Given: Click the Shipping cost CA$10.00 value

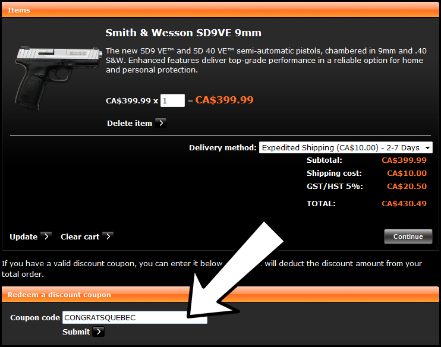Looking at the screenshot, I should 407,173.
